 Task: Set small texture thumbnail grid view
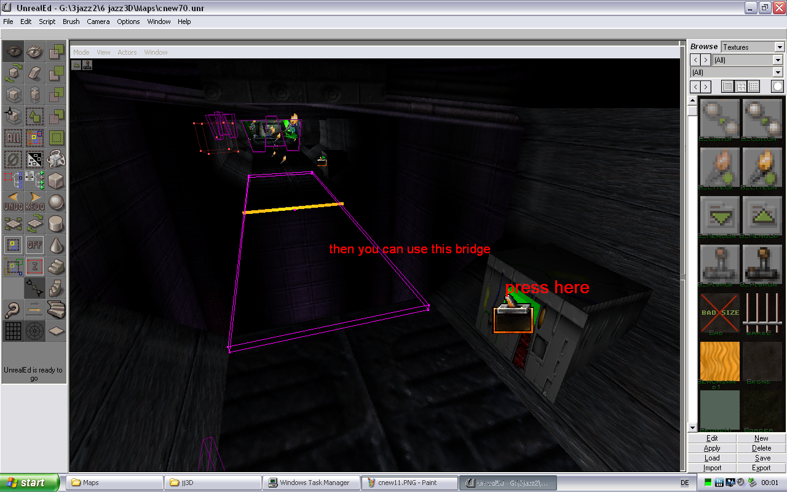click(x=754, y=87)
